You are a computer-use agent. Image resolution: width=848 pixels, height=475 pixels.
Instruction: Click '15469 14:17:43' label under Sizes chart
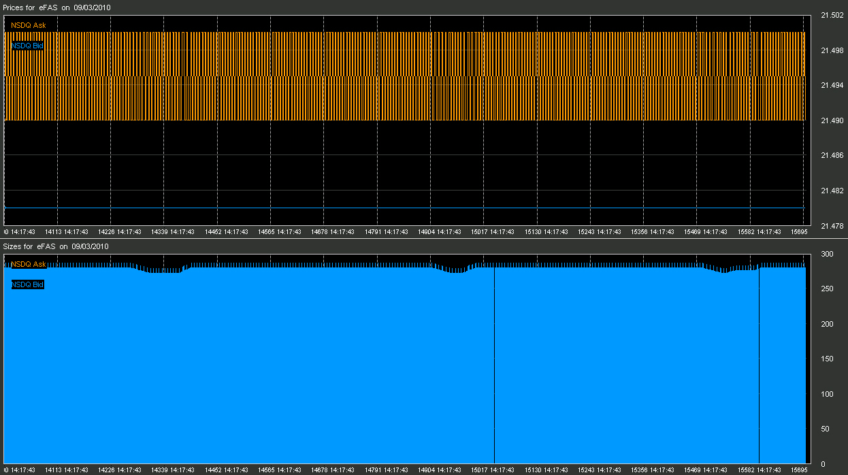706,470
